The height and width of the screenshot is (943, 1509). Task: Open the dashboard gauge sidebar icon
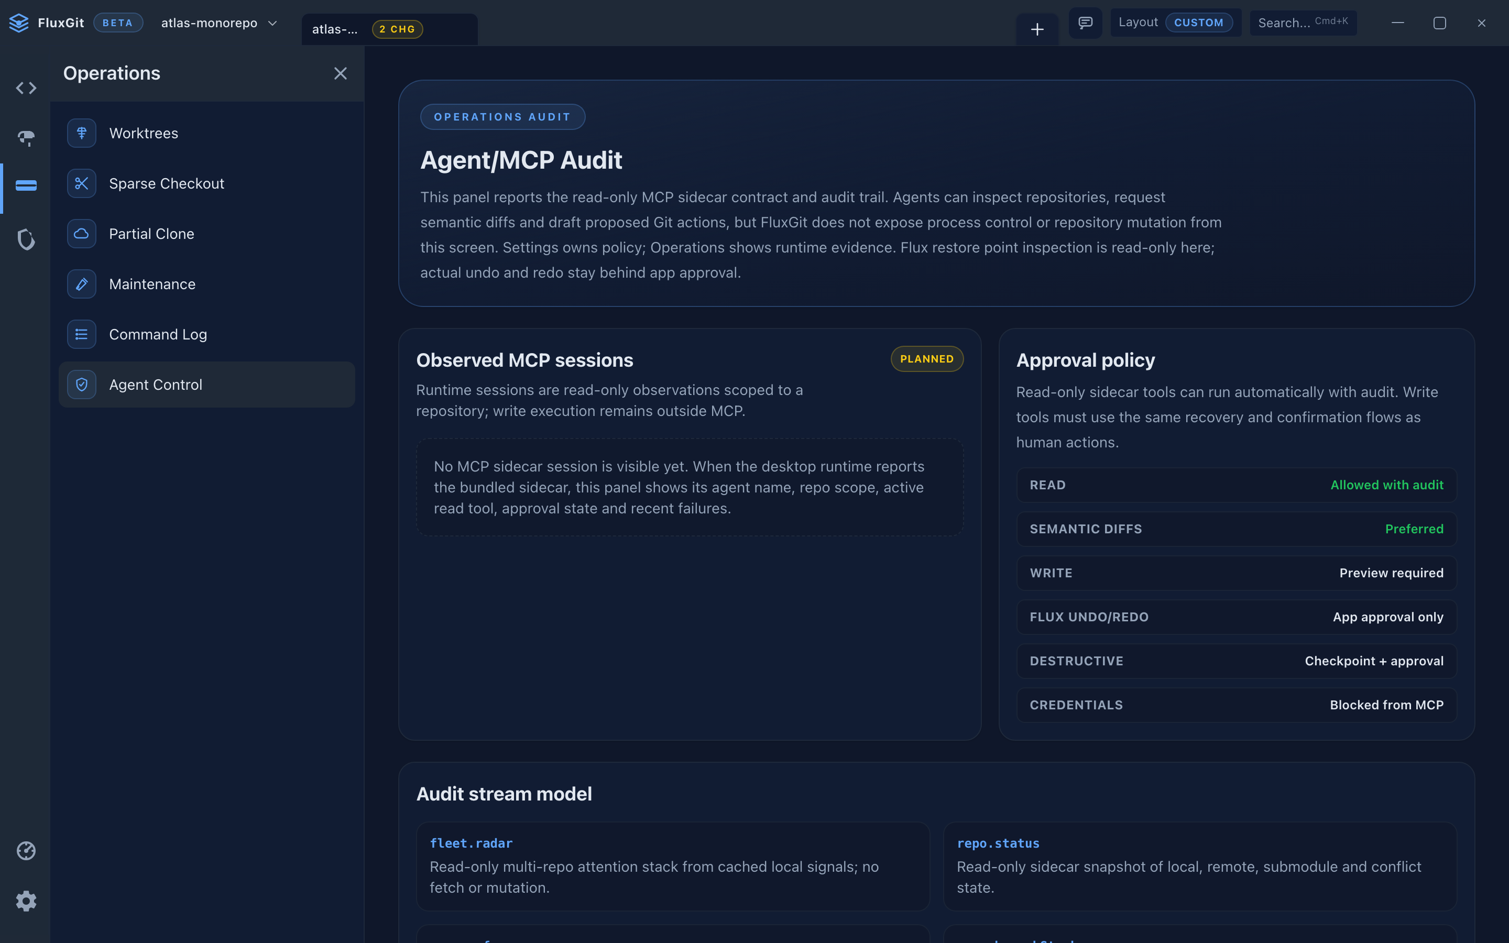(26, 851)
